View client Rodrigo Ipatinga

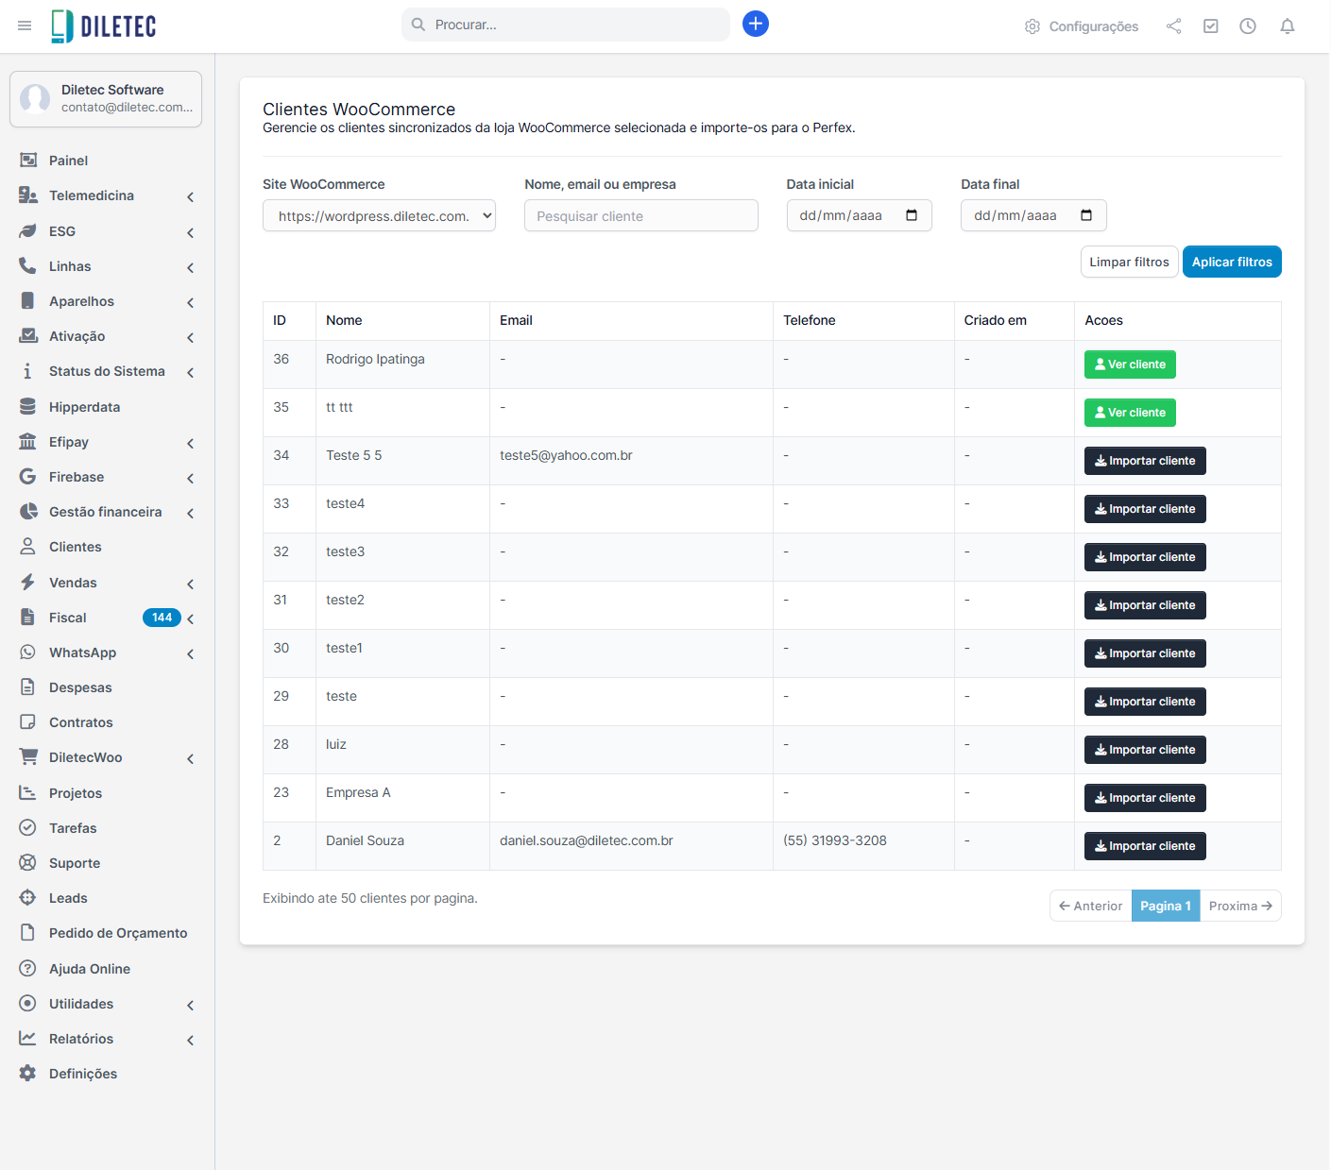tap(1129, 365)
